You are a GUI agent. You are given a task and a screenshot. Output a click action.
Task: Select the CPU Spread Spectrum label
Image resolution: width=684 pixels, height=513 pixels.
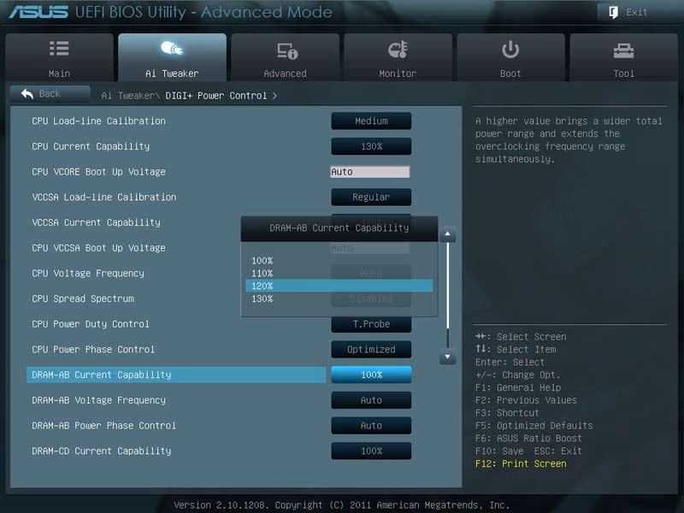coord(83,298)
